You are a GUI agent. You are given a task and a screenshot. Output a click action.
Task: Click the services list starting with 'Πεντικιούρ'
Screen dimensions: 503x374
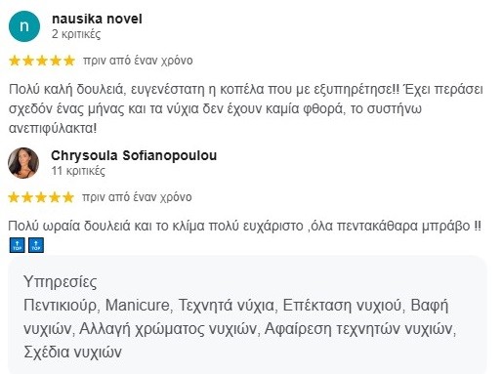(x=240, y=329)
